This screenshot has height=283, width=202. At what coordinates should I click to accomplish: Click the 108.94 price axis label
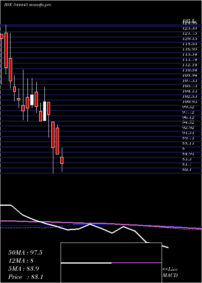pyautogui.click(x=190, y=75)
